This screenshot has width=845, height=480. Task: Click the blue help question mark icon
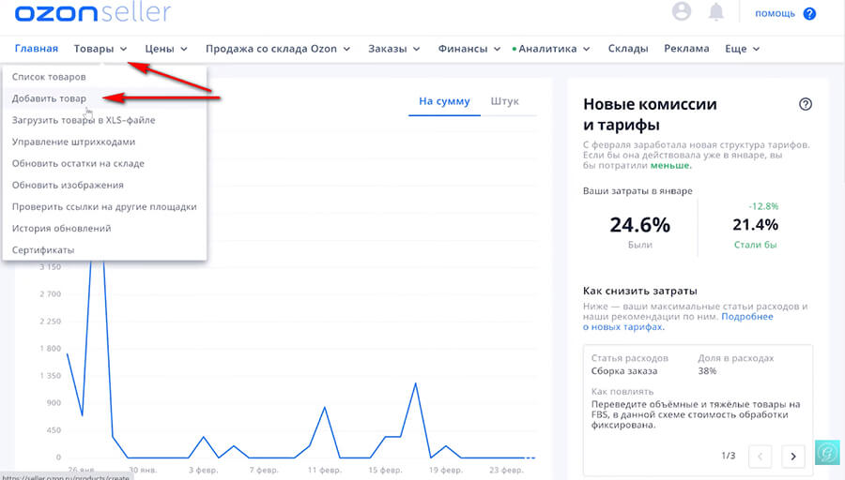point(809,13)
